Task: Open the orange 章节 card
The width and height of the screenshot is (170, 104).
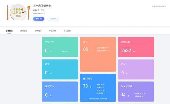Action: 98,54
